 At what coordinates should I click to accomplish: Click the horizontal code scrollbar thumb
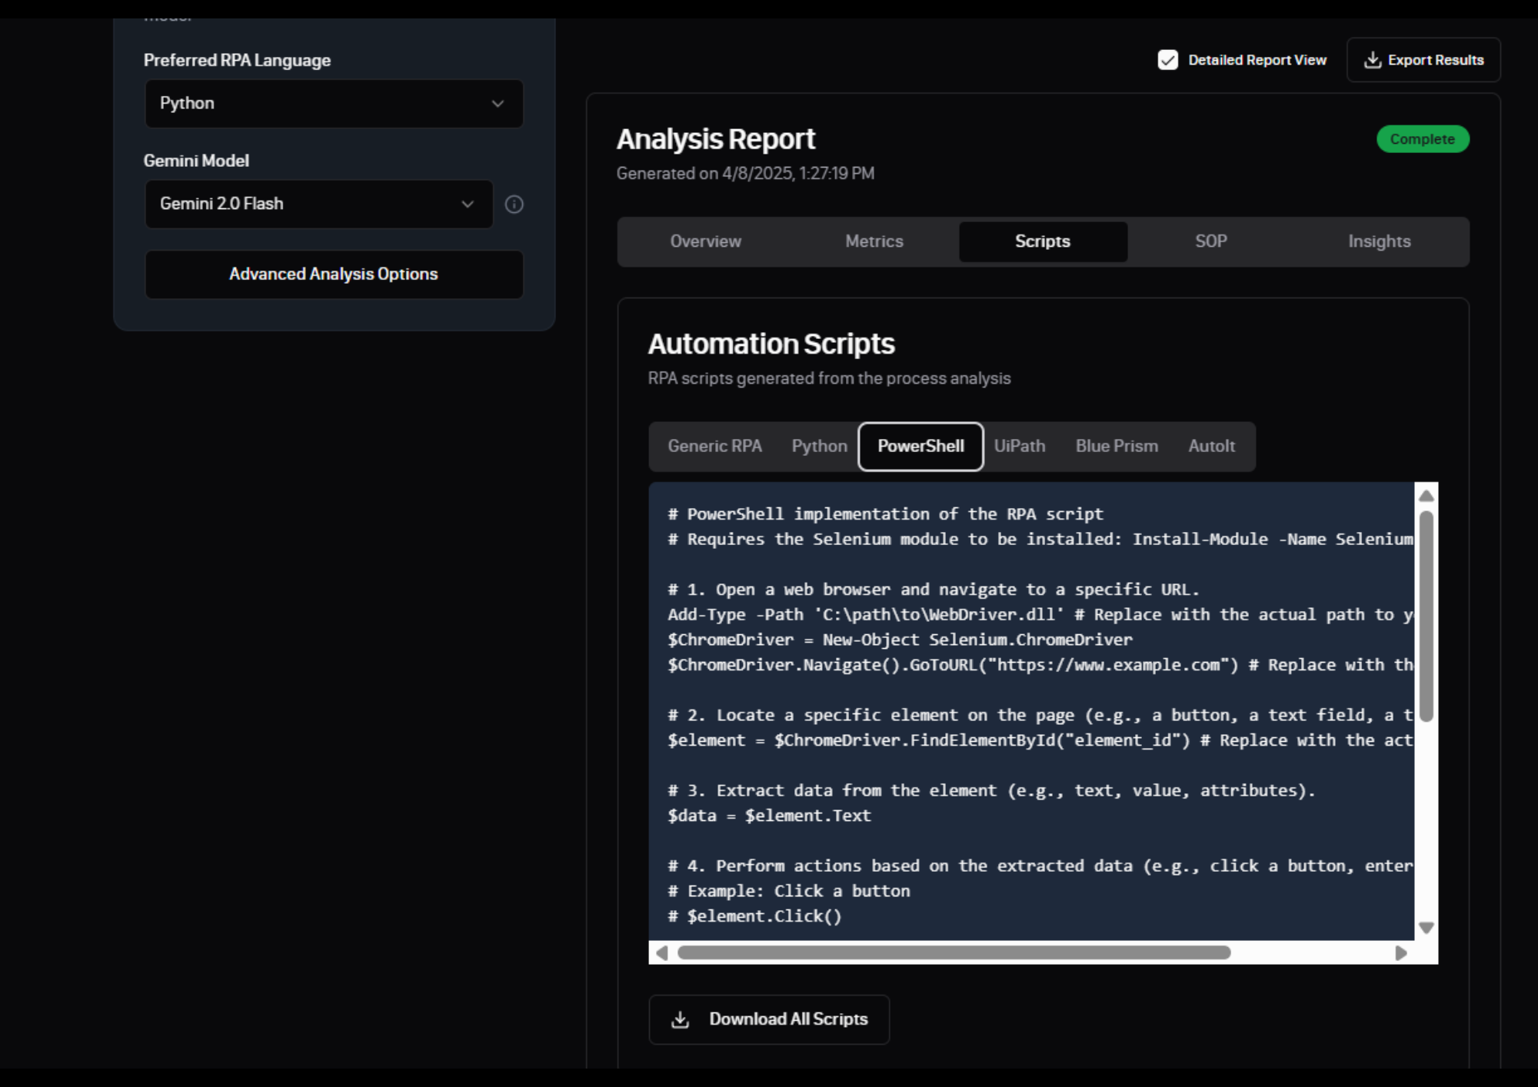954,953
